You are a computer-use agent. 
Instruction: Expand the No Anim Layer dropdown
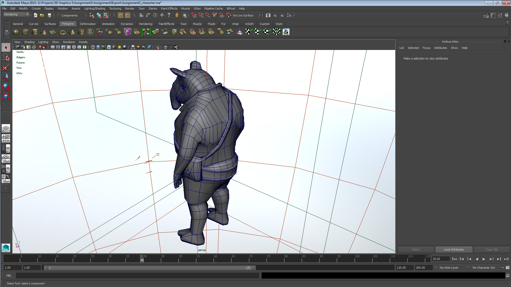coord(452,268)
